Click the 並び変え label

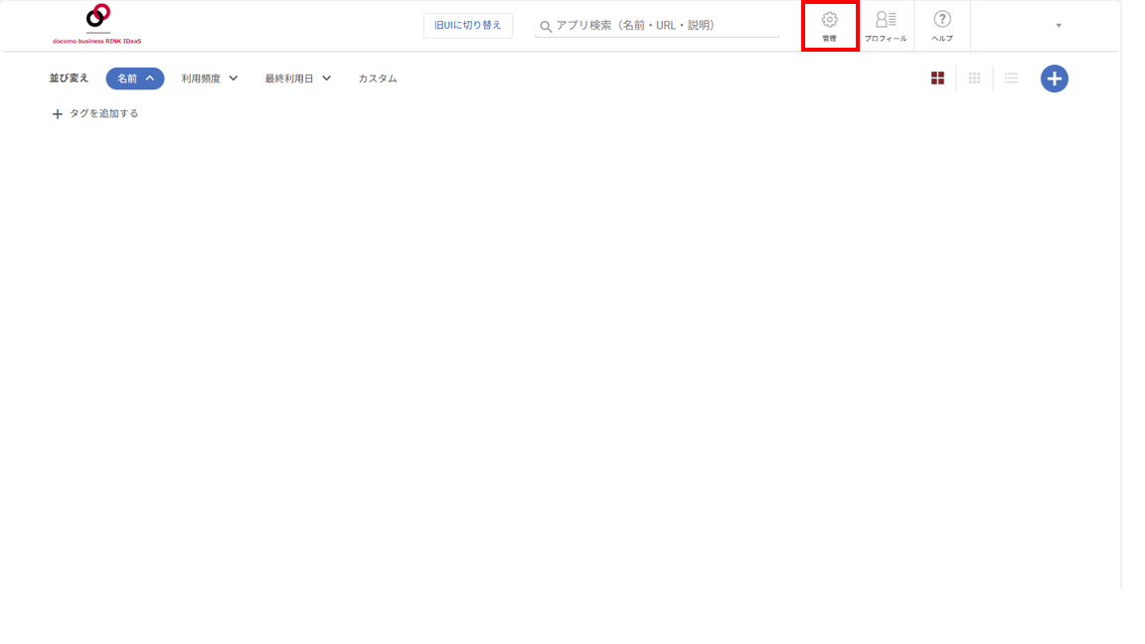point(69,79)
